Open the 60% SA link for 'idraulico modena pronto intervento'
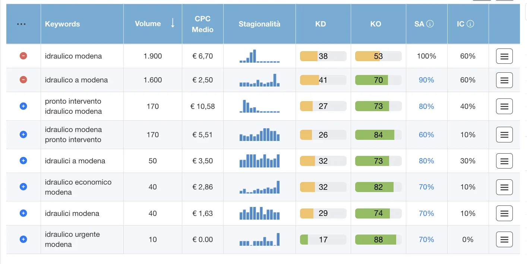Viewport: 527px width, 264px height. pyautogui.click(x=426, y=135)
